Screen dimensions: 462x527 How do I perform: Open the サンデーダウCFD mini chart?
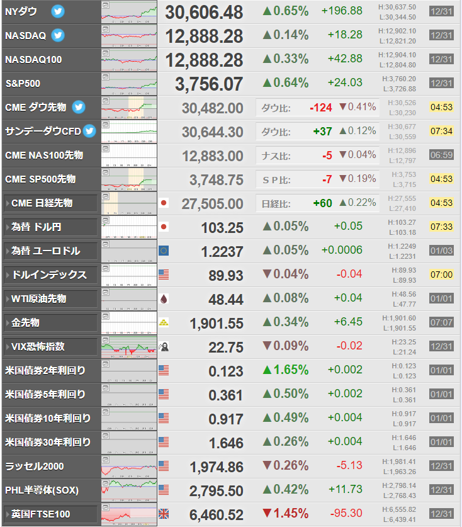click(x=129, y=132)
